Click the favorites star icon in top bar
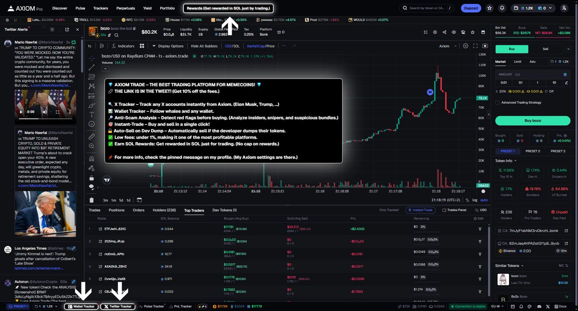The width and height of the screenshot is (578, 311). tap(489, 8)
